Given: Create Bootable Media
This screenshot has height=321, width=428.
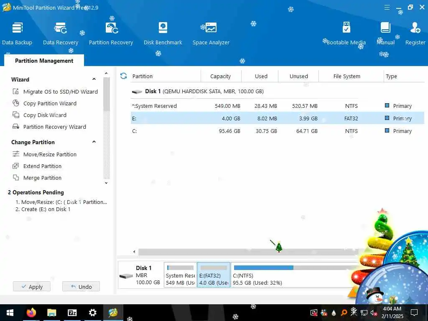Looking at the screenshot, I should (x=346, y=33).
